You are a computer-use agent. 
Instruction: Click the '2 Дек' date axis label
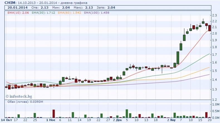click(118, 120)
